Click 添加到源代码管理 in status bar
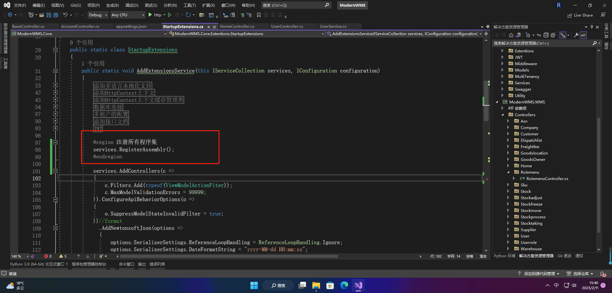This screenshot has height=293, width=612. tap(539, 274)
